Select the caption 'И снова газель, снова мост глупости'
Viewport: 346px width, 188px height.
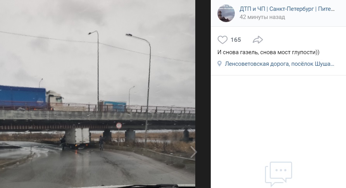(269, 52)
